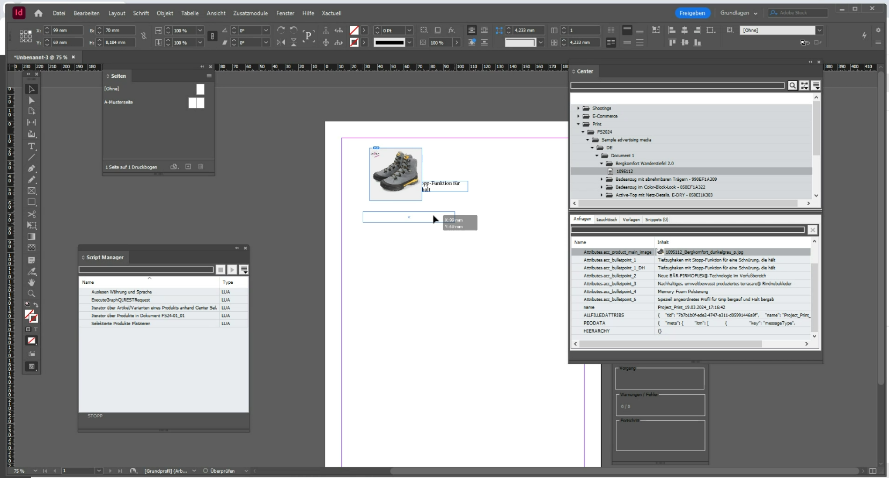Image resolution: width=889 pixels, height=478 pixels.
Task: Select the Hand tool
Action: click(x=32, y=283)
